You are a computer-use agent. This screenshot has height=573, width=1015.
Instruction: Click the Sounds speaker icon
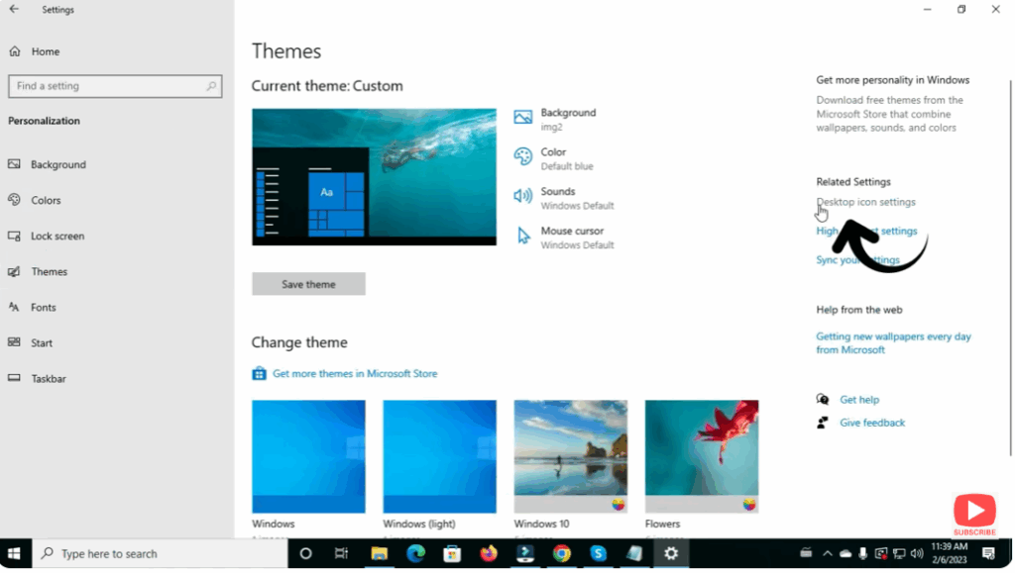coord(523,195)
